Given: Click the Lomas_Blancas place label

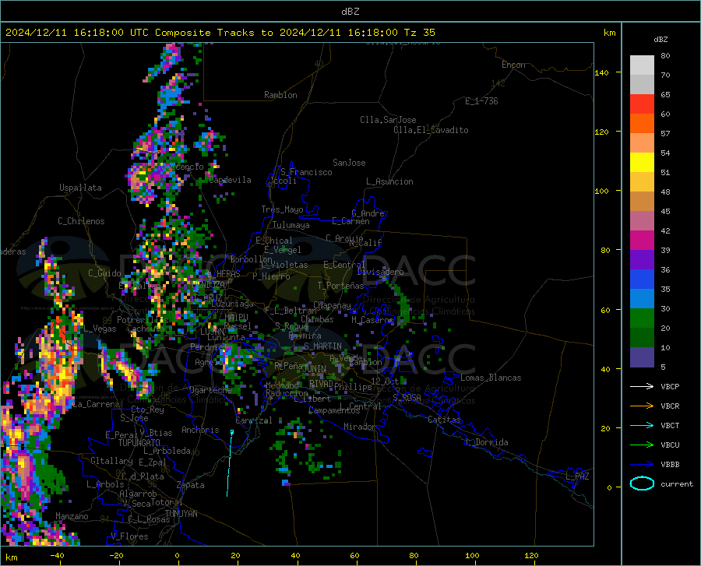Looking at the screenshot, I should tap(491, 378).
